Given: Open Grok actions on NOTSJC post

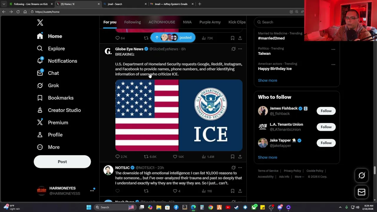Looking at the screenshot, I should [233, 168].
